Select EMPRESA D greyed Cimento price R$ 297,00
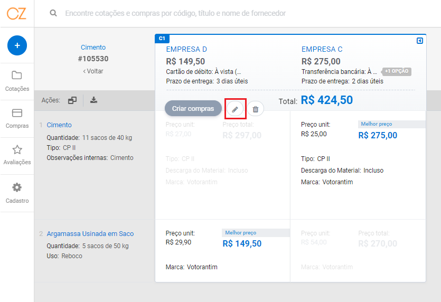441x302 pixels. point(242,136)
